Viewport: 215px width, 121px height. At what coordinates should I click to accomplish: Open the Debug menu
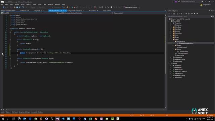tap(28, 4)
